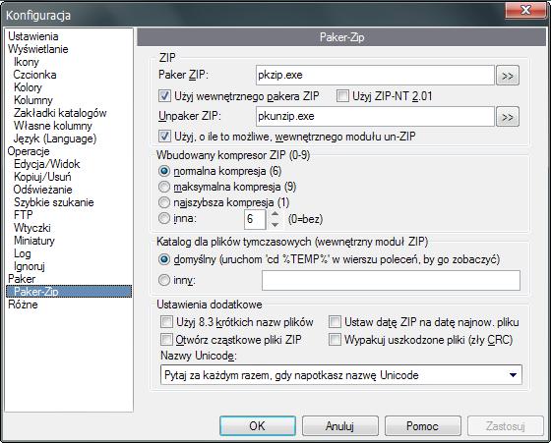Select Miniatury tree item
This screenshot has height=443, width=551.
(34, 241)
